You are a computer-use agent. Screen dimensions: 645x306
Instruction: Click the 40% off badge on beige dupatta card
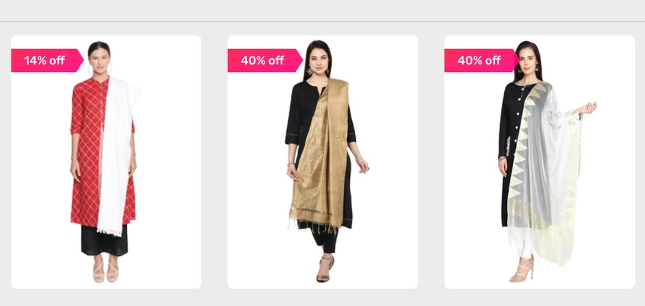click(x=264, y=60)
